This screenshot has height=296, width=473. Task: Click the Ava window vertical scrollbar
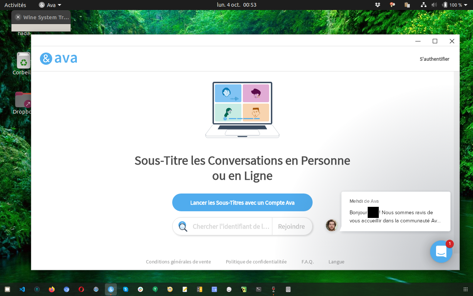(x=456, y=162)
